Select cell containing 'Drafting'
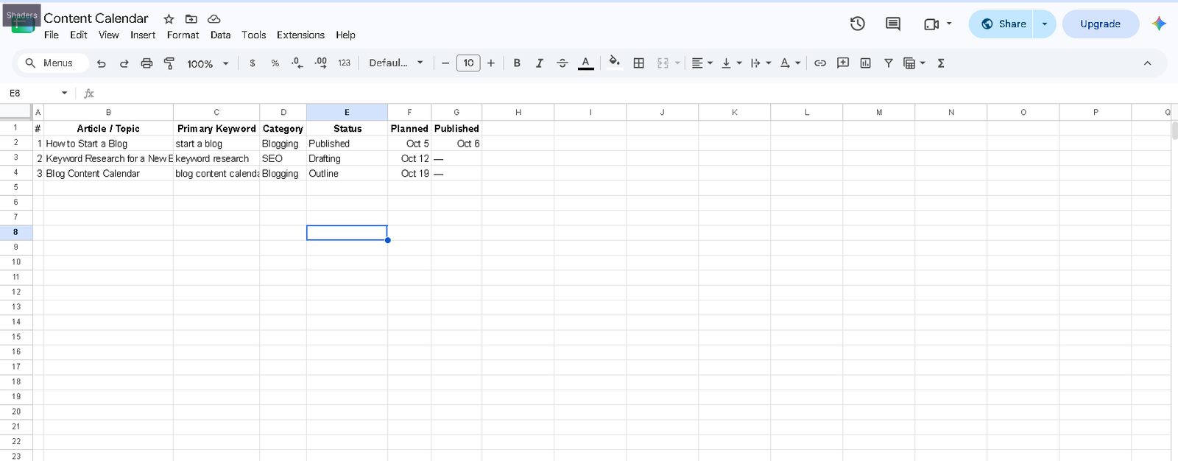Image resolution: width=1178 pixels, height=461 pixels. 347,158
